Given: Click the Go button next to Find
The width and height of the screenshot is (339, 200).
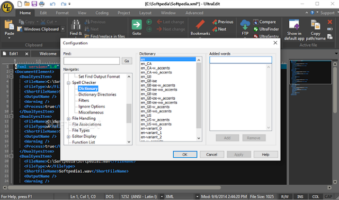Looking at the screenshot, I should pyautogui.click(x=127, y=61).
